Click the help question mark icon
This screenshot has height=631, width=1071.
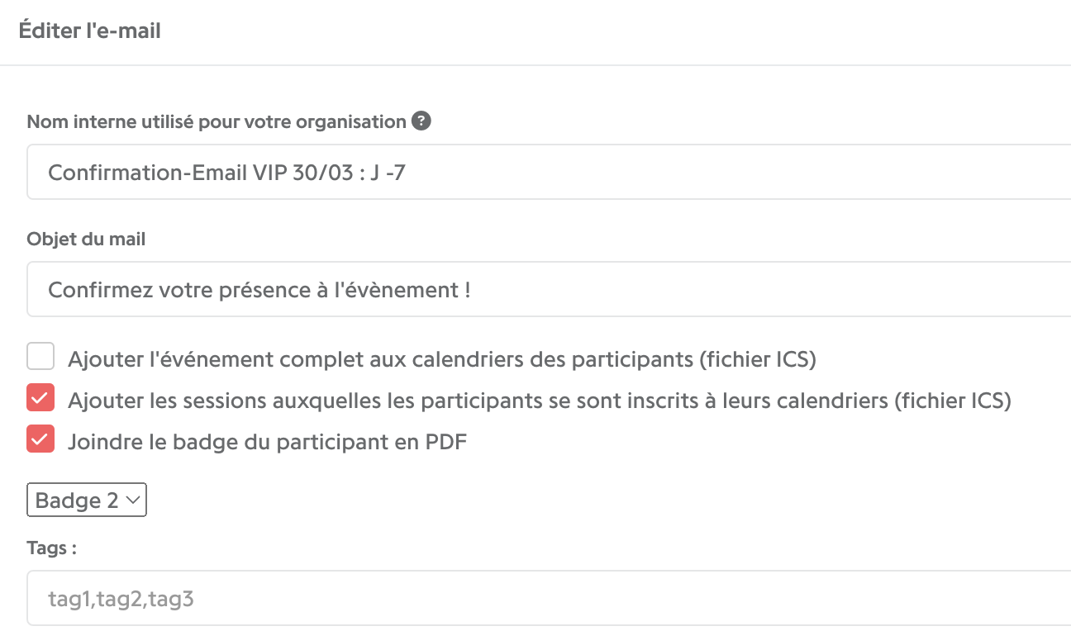421,121
